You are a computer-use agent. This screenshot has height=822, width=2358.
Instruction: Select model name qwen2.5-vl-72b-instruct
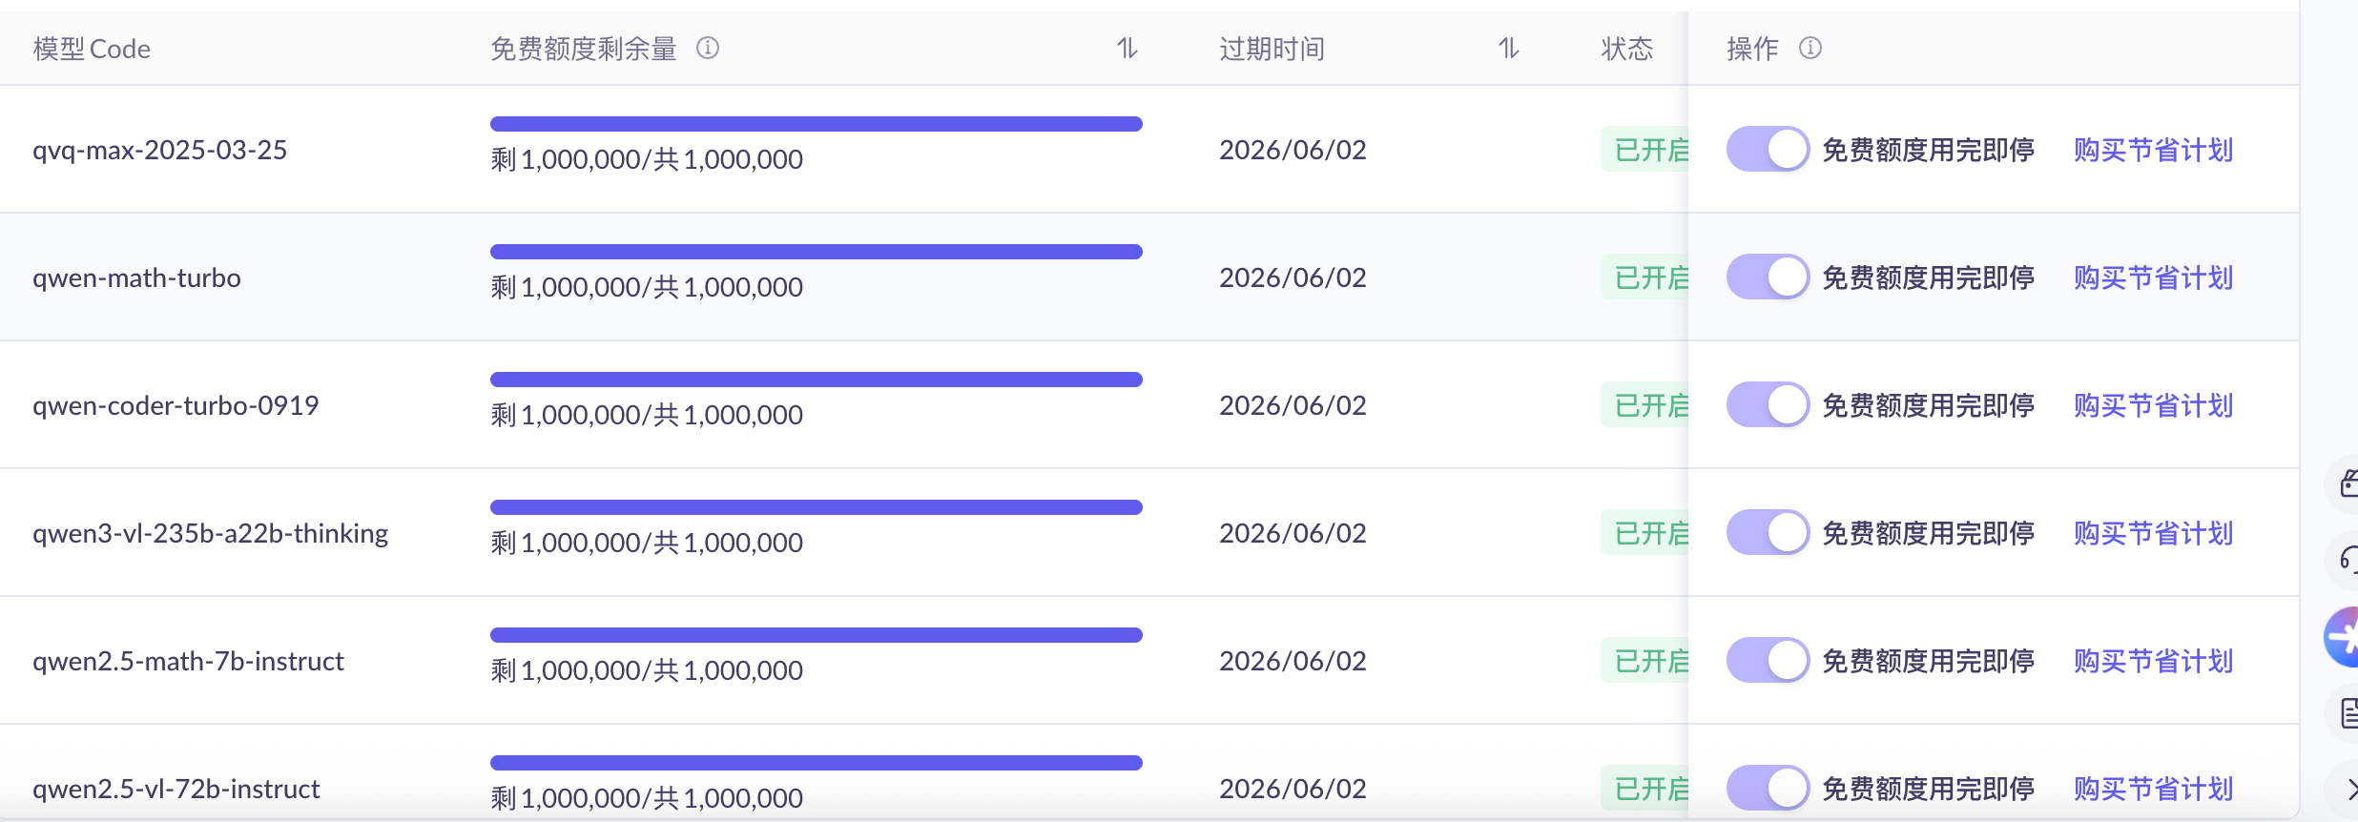[176, 789]
